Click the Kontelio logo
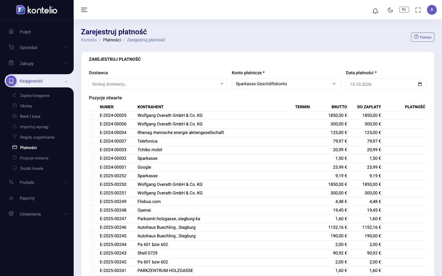This screenshot has width=442, height=276. (x=37, y=10)
